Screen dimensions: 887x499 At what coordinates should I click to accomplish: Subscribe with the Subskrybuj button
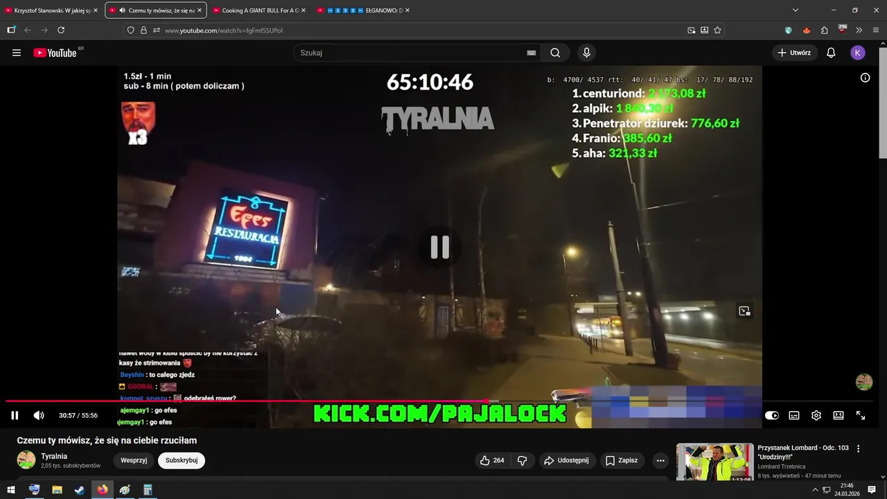click(x=182, y=460)
